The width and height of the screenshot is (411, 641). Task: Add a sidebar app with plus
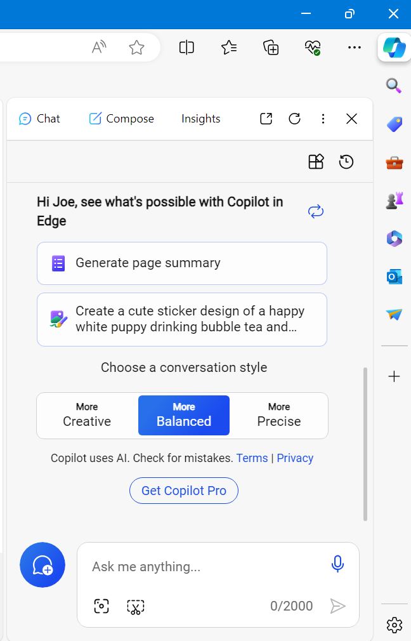pyautogui.click(x=395, y=376)
